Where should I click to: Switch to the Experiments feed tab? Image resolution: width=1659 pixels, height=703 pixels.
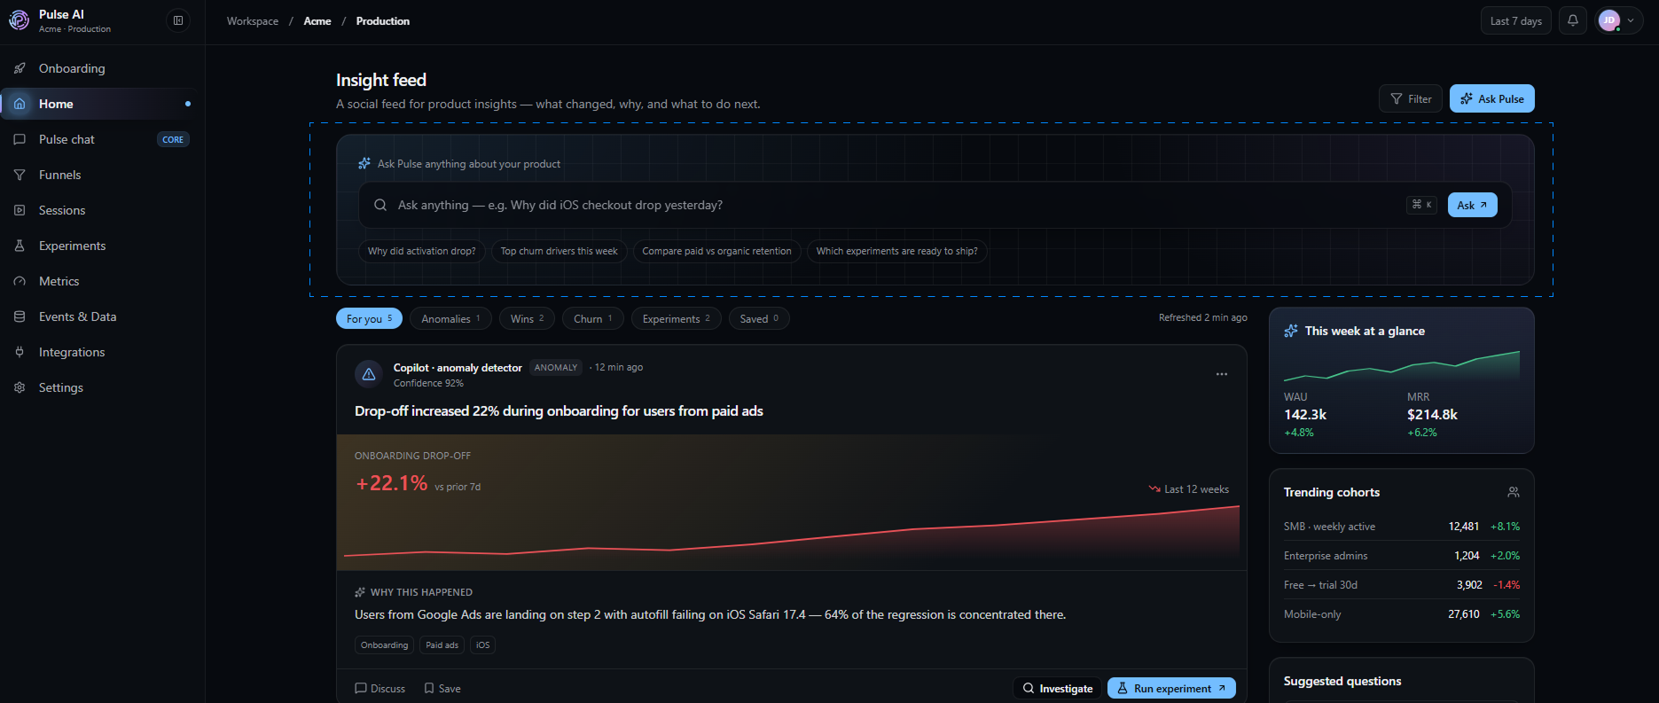tap(676, 318)
